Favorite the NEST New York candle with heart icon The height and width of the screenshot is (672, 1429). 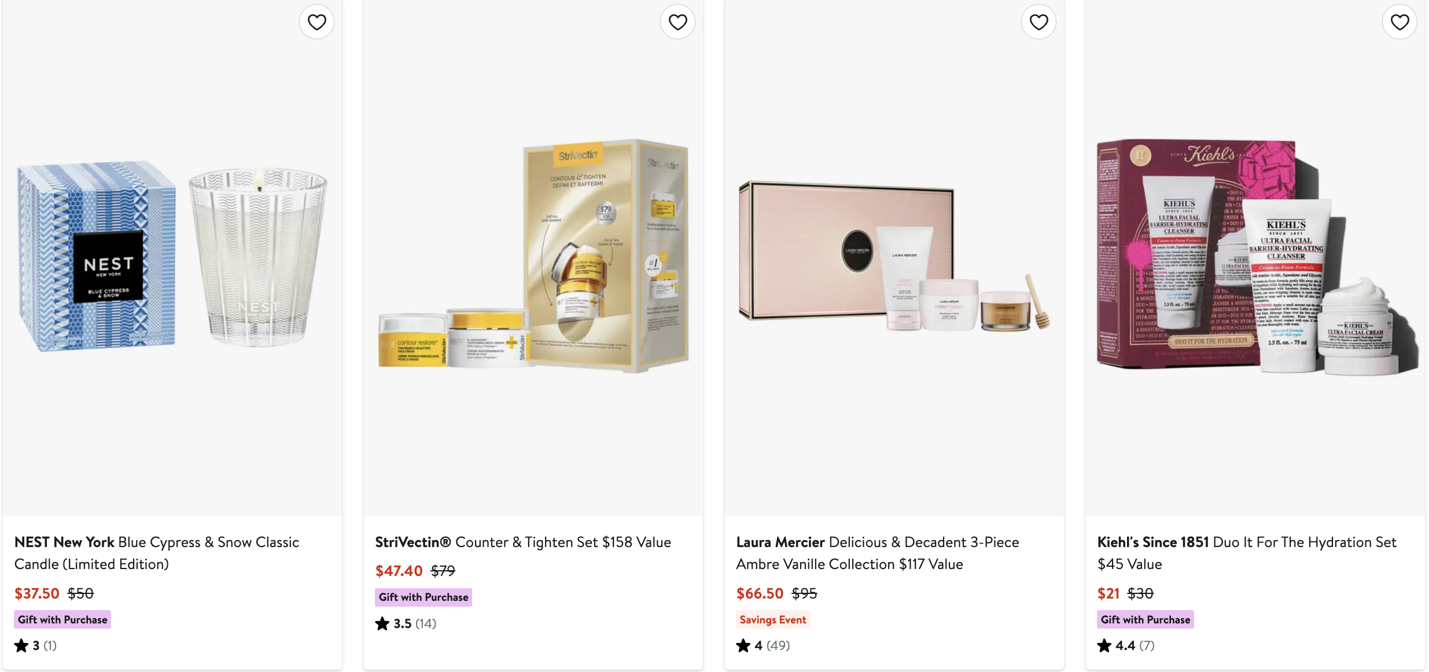point(316,22)
